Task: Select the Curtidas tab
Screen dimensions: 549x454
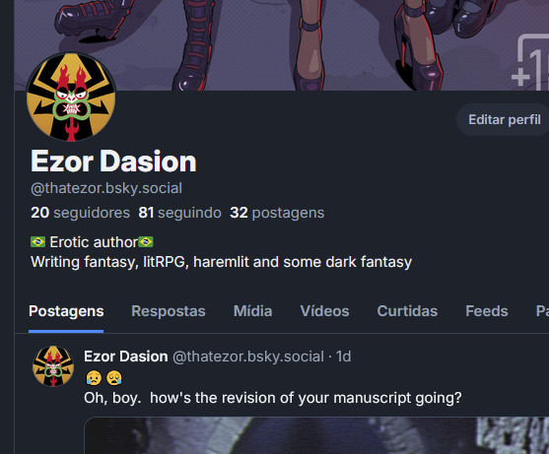Action: (407, 311)
